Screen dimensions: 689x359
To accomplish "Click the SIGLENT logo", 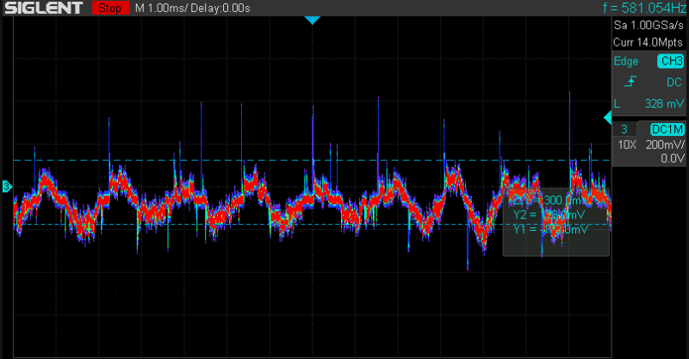I will [x=43, y=8].
